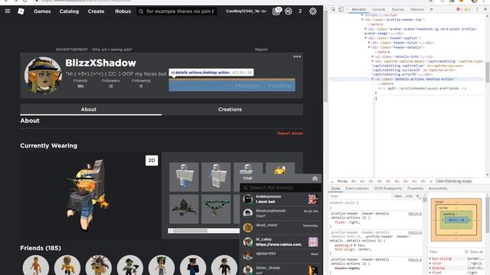Expand display computed property

click(430, 268)
